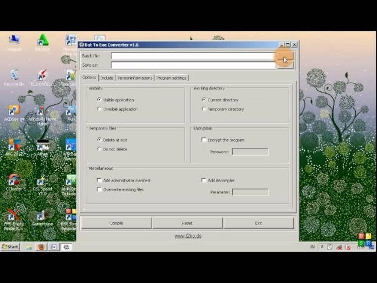Launch the GameHouse desktop shortcut

click(42, 218)
